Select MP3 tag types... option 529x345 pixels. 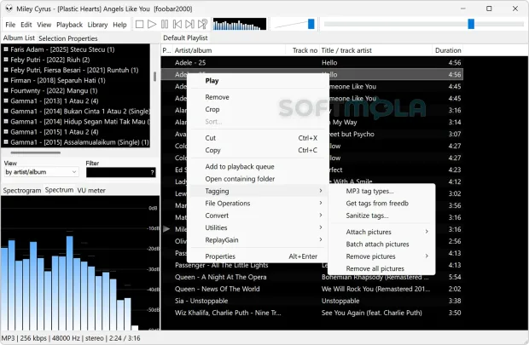(x=381, y=191)
